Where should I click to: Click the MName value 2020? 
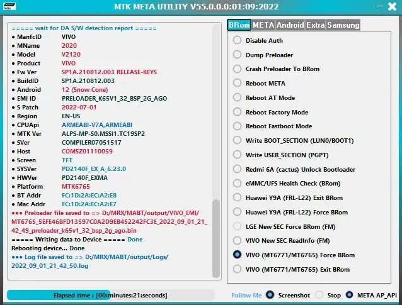pos(69,45)
